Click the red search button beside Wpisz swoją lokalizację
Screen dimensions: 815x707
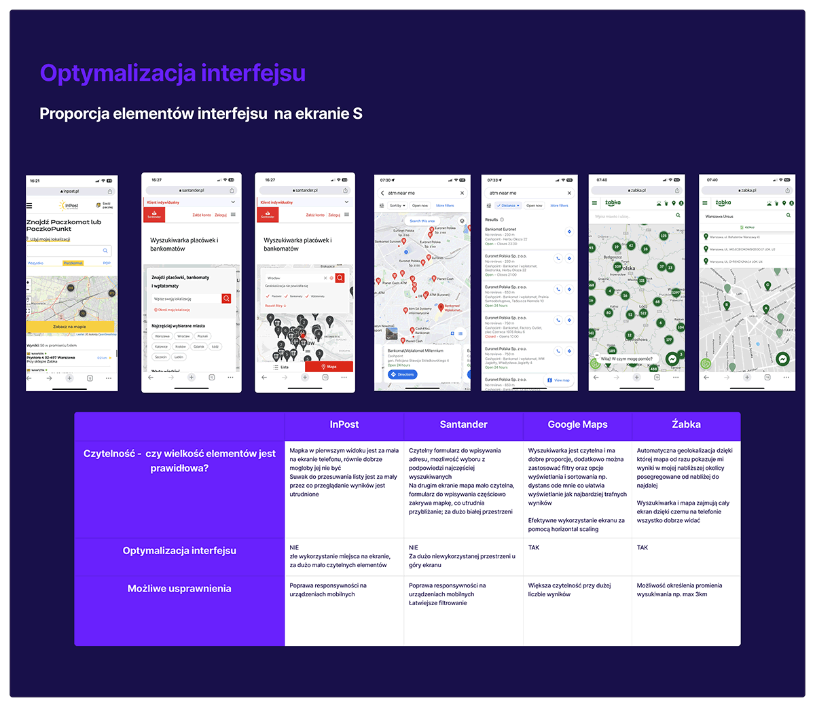pyautogui.click(x=226, y=299)
